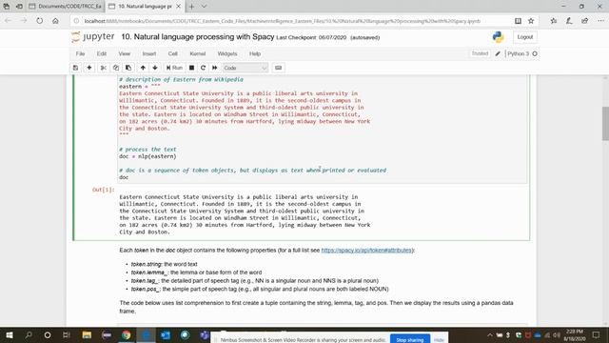Insert a new cell below
The image size is (609, 343).
point(88,68)
